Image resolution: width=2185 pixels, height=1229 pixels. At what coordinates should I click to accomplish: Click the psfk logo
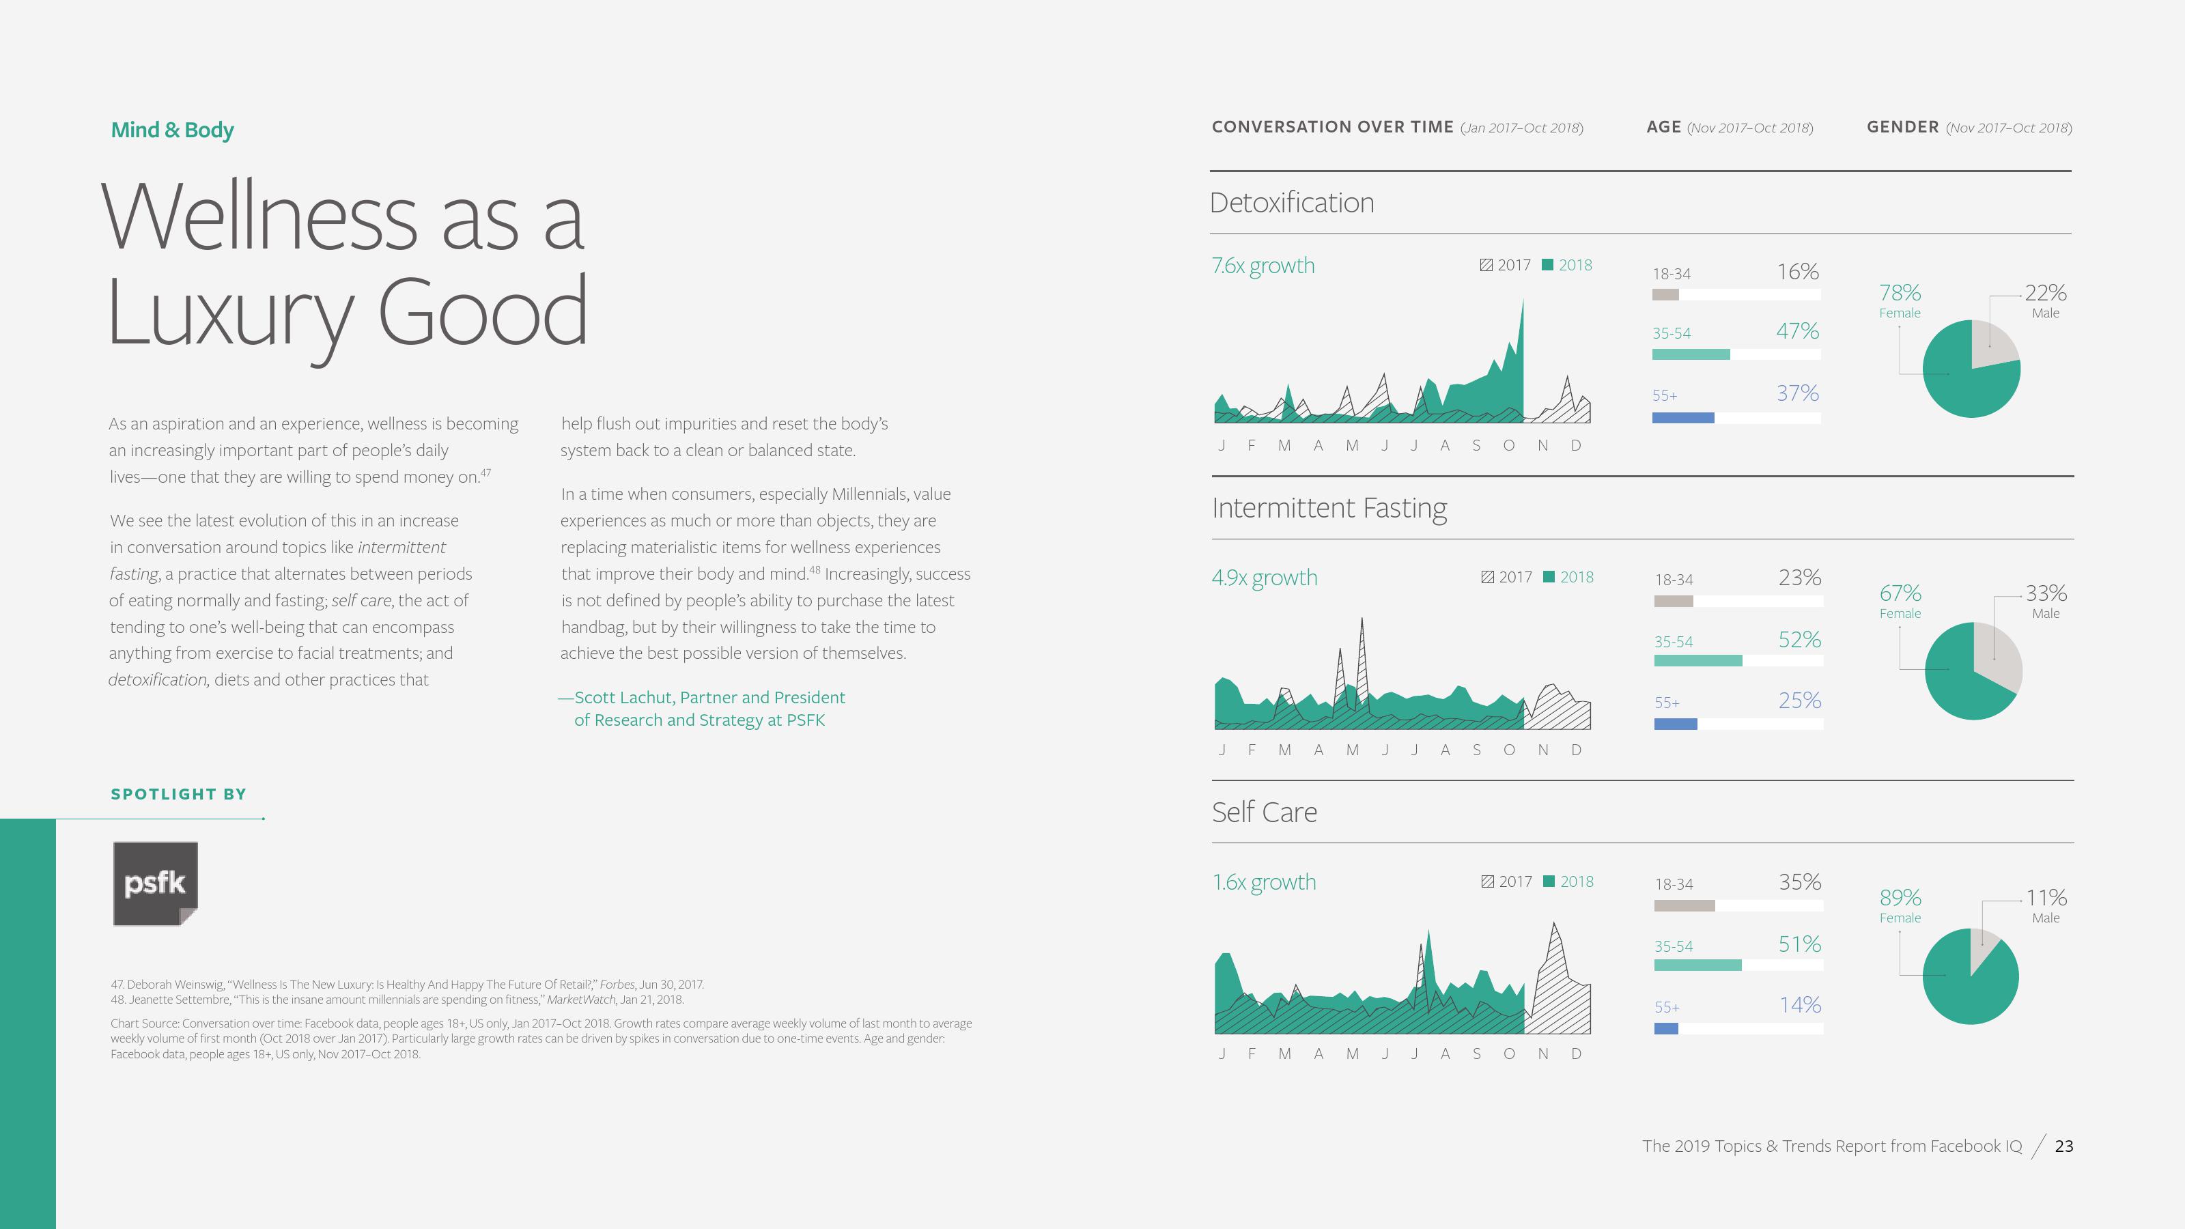tap(155, 883)
